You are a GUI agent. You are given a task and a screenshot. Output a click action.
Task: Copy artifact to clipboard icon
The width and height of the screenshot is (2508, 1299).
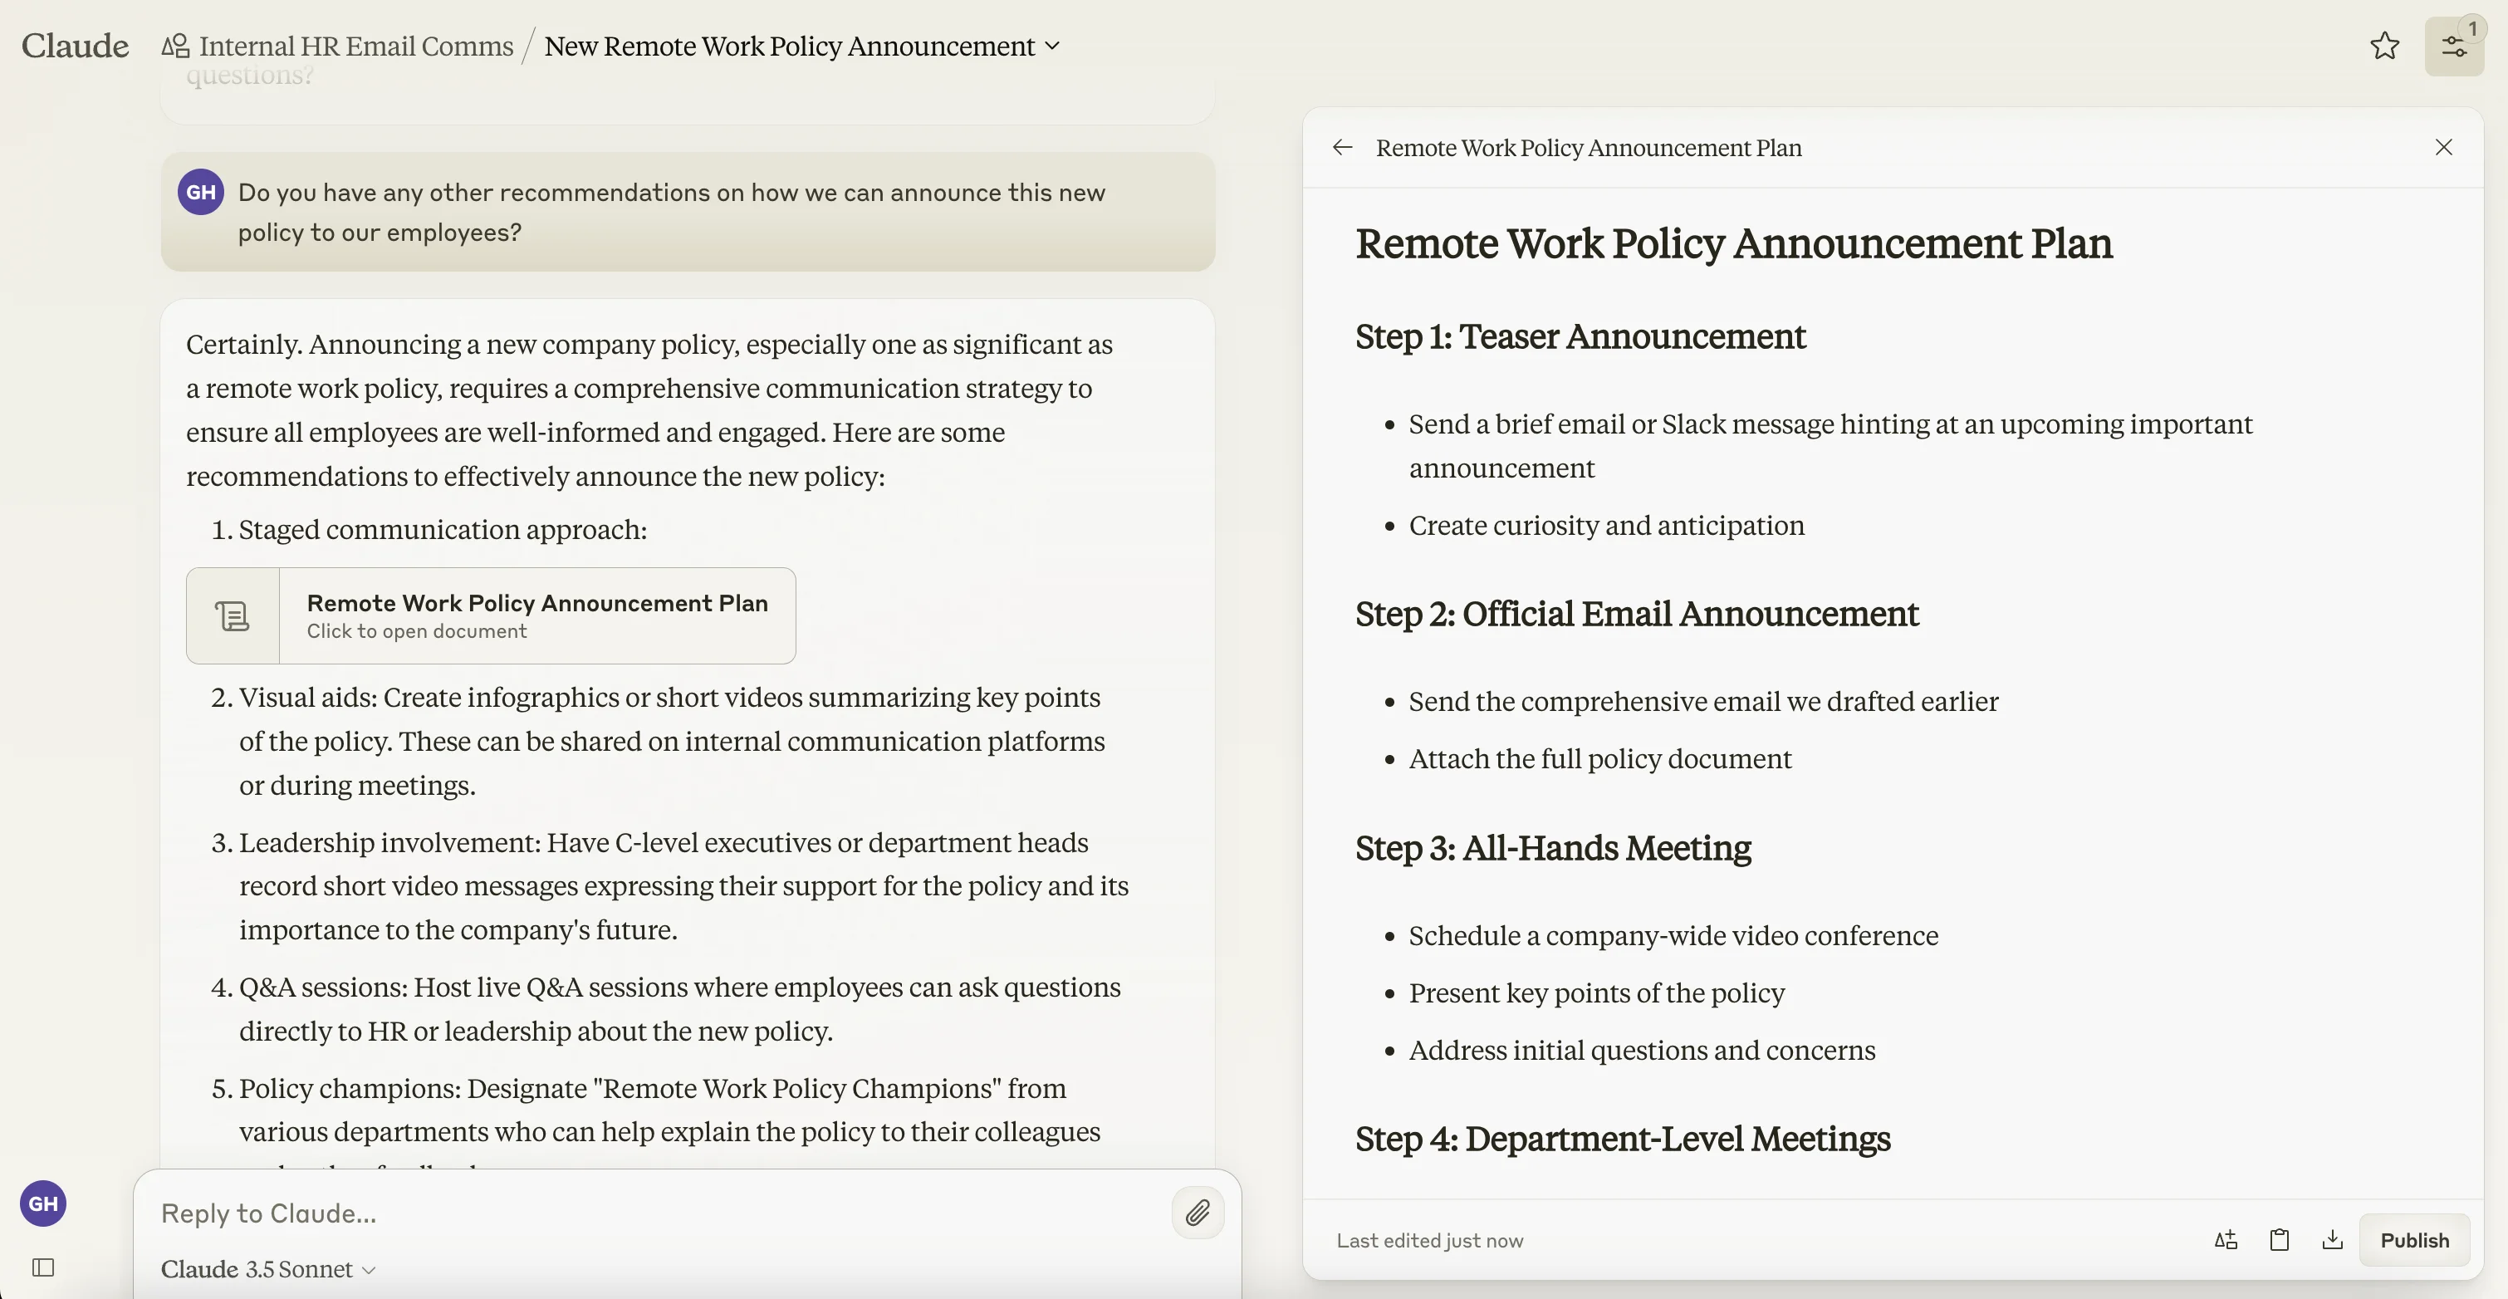click(x=2279, y=1239)
